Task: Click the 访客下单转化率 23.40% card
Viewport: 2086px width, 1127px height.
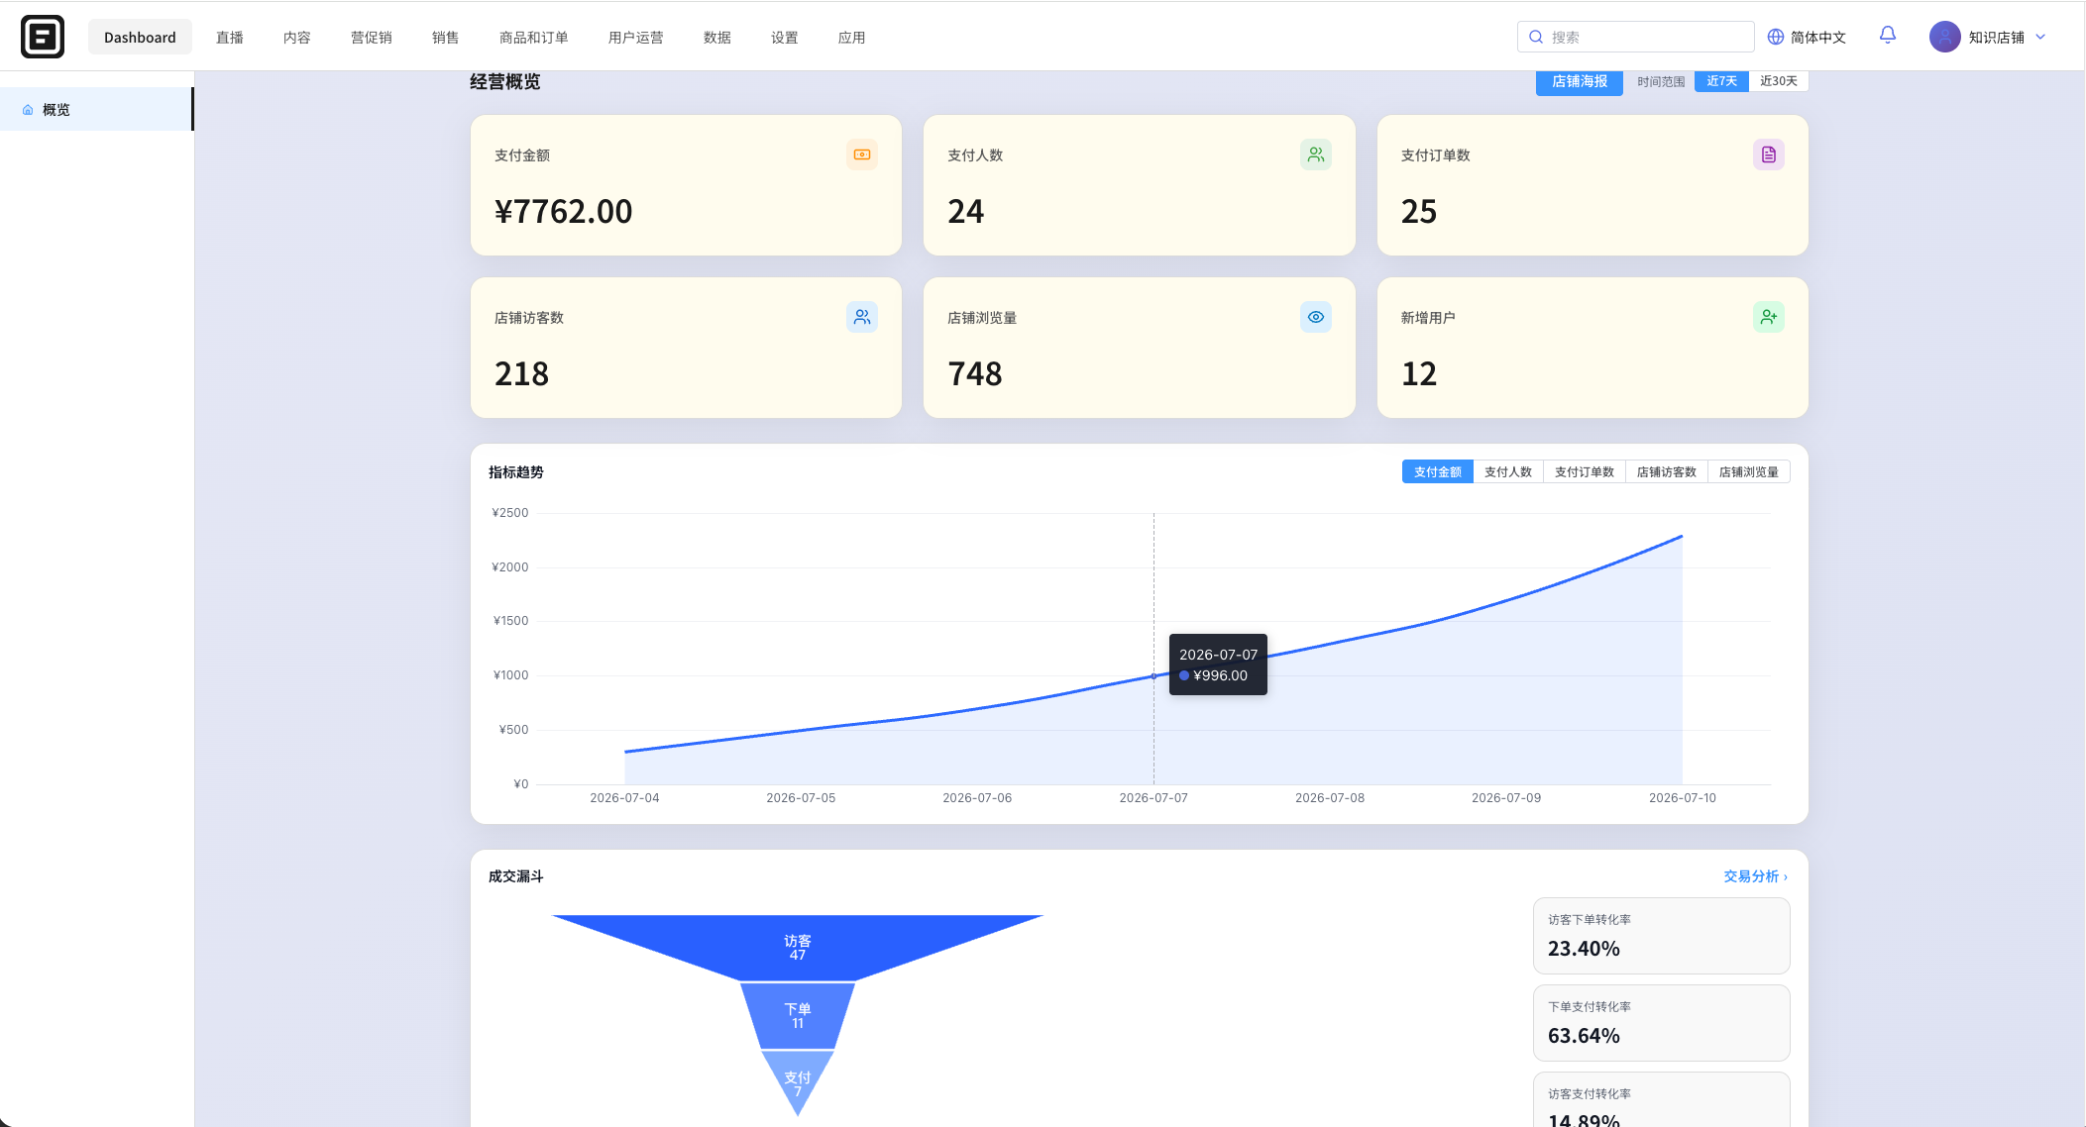Action: point(1662,936)
